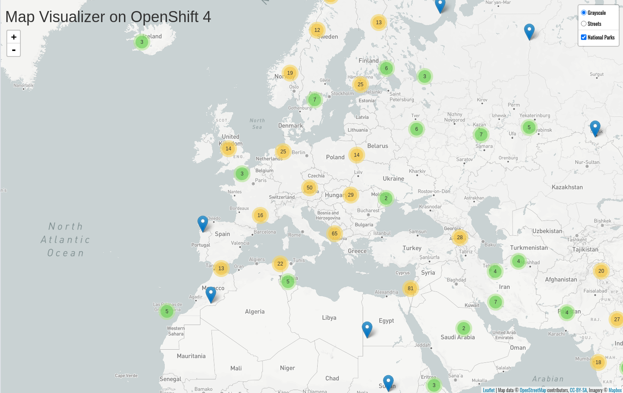This screenshot has height=393, width=623.
Task: Switch to the Streets base layer
Action: 584,24
